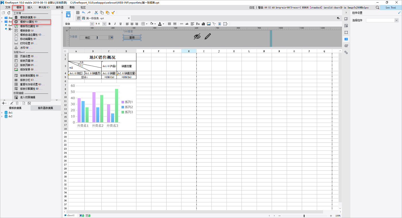
Task: Select 页面设置(U)... menu entry
Action: point(32,56)
